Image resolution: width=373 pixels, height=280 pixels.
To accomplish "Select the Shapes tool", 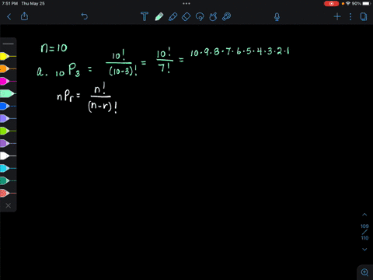I will click(x=213, y=16).
